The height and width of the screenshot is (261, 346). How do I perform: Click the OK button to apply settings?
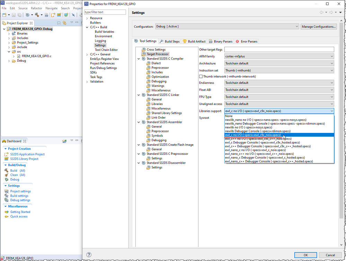(305, 255)
